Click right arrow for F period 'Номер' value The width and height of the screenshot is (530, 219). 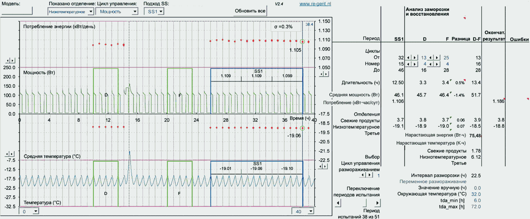pos(437,64)
